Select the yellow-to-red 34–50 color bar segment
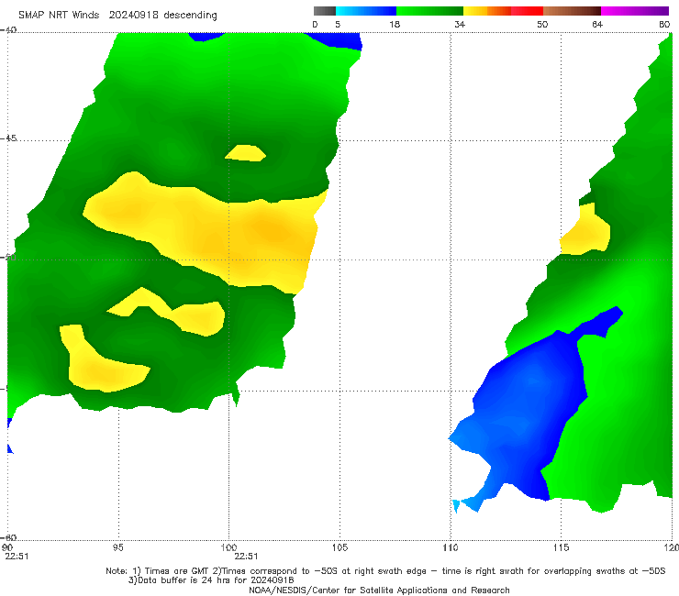 coord(503,11)
